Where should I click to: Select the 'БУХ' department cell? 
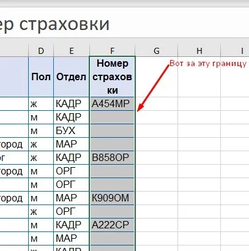72,130
